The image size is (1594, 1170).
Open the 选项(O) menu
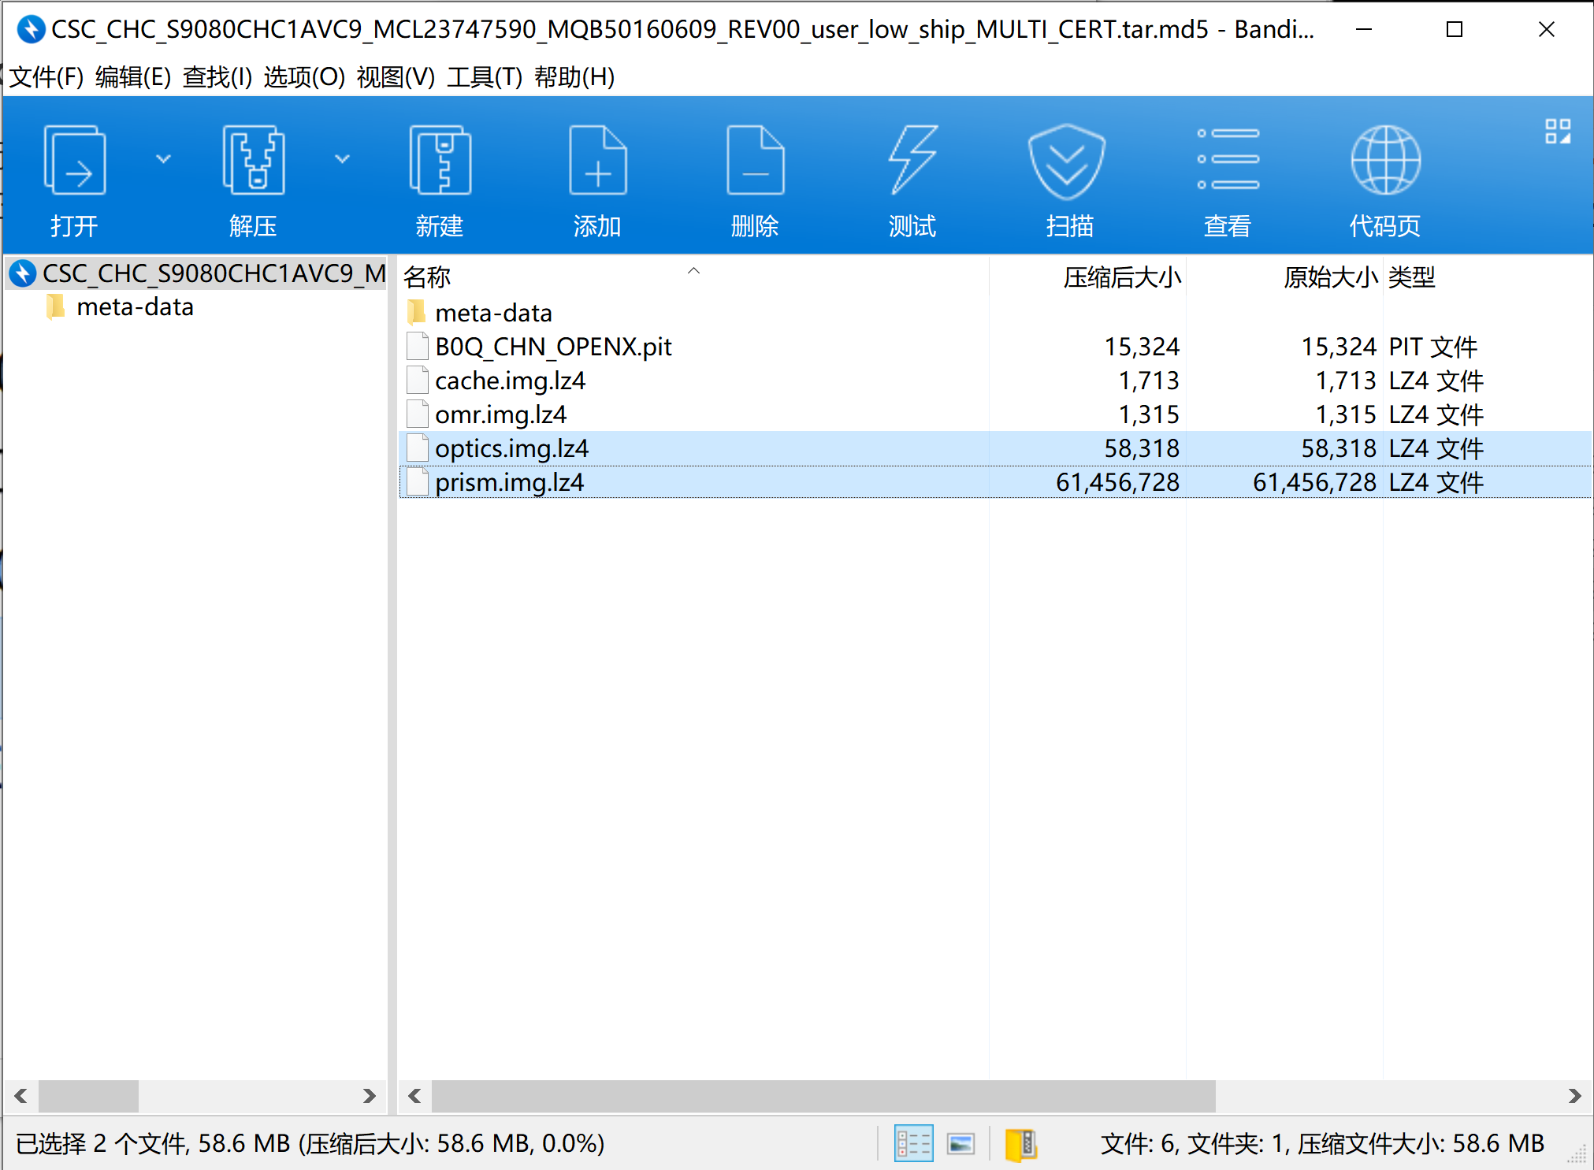pyautogui.click(x=304, y=77)
